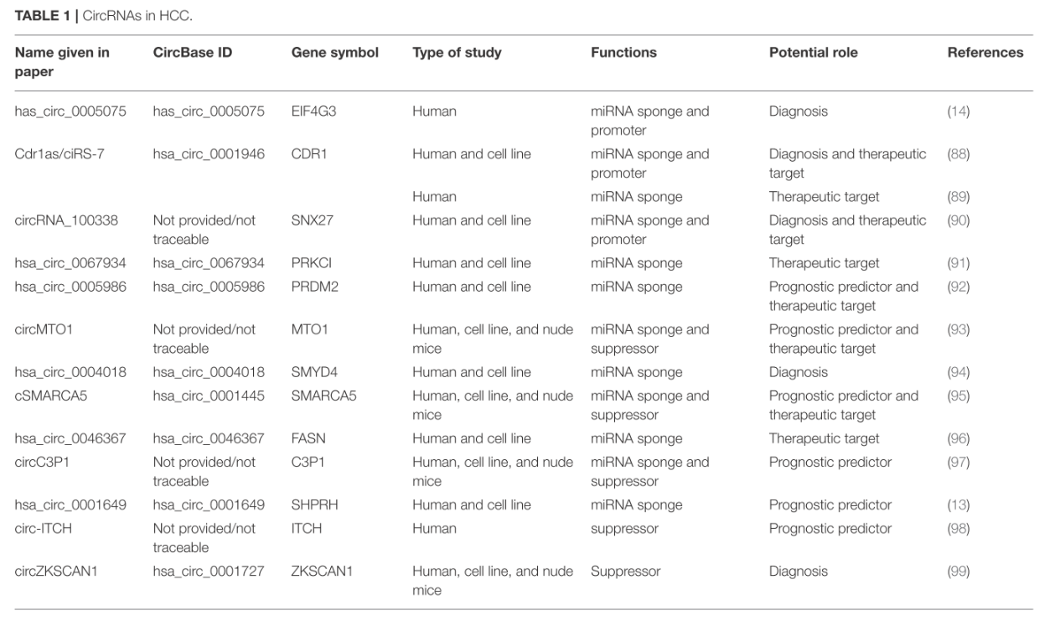The image size is (1060, 621).
Task: Open citation (99) for circZKSCAN1
Action: (959, 572)
